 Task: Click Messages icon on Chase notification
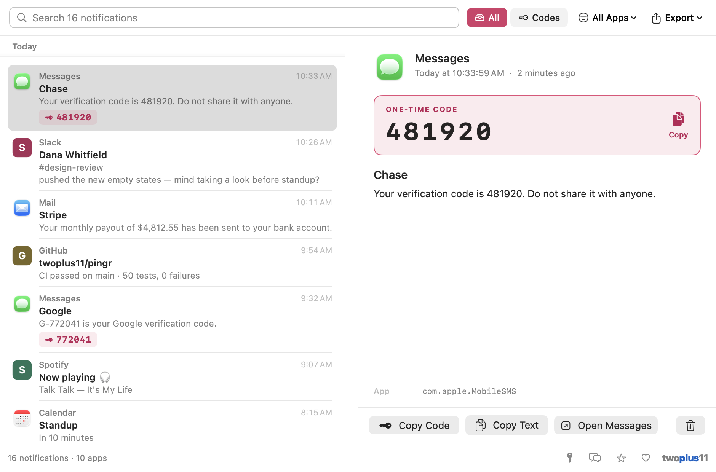coord(22,81)
